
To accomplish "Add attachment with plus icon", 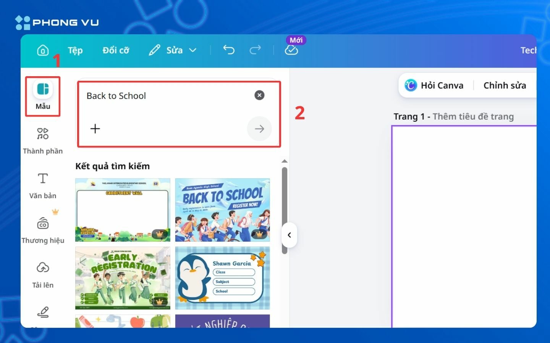I will [x=95, y=129].
